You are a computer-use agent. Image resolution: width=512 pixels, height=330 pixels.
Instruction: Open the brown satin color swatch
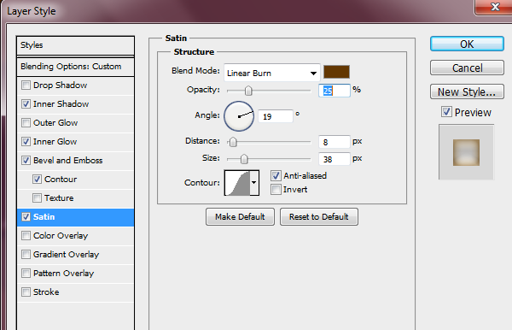[336, 72]
